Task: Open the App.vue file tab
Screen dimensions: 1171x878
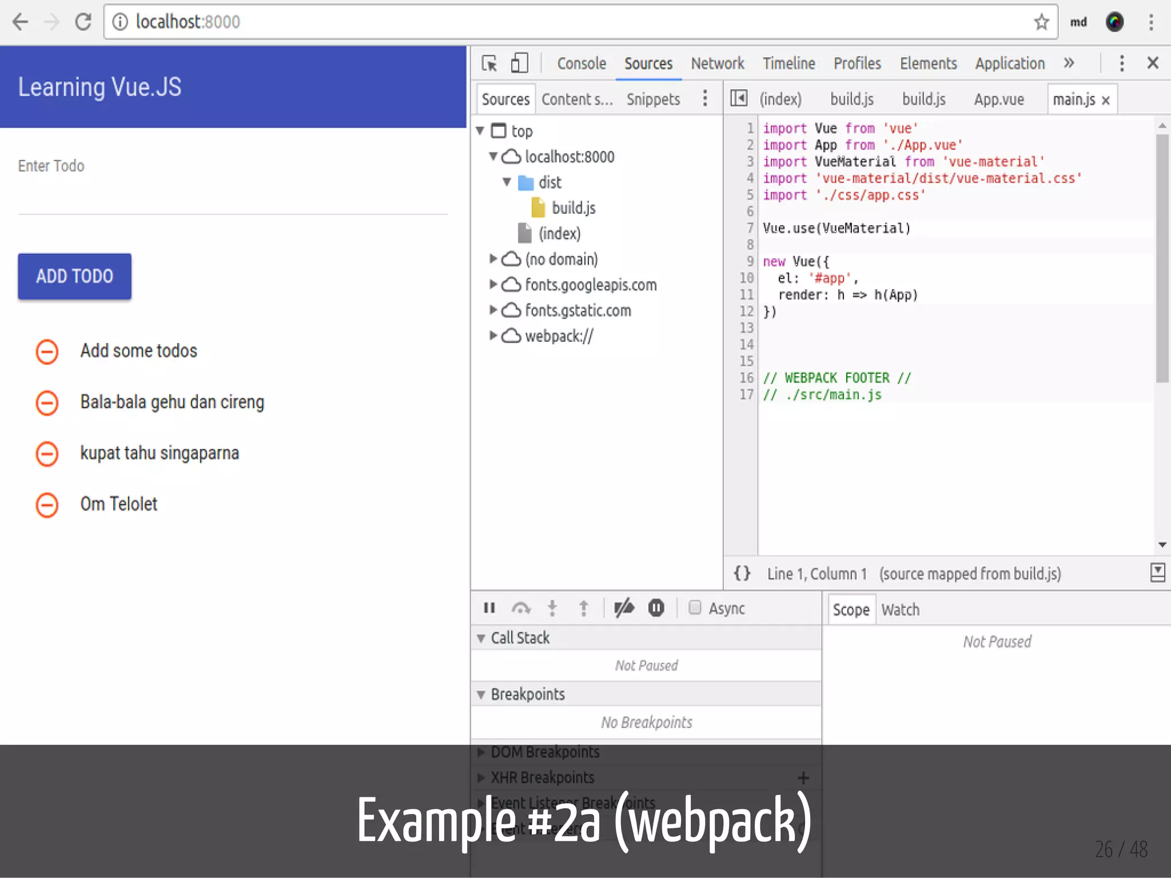Action: [x=998, y=99]
